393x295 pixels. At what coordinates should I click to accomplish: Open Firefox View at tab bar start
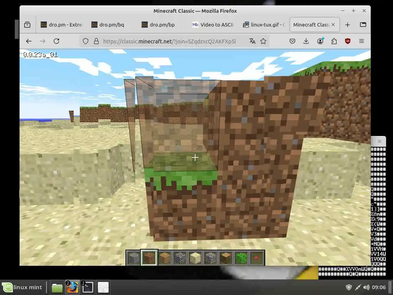27,25
